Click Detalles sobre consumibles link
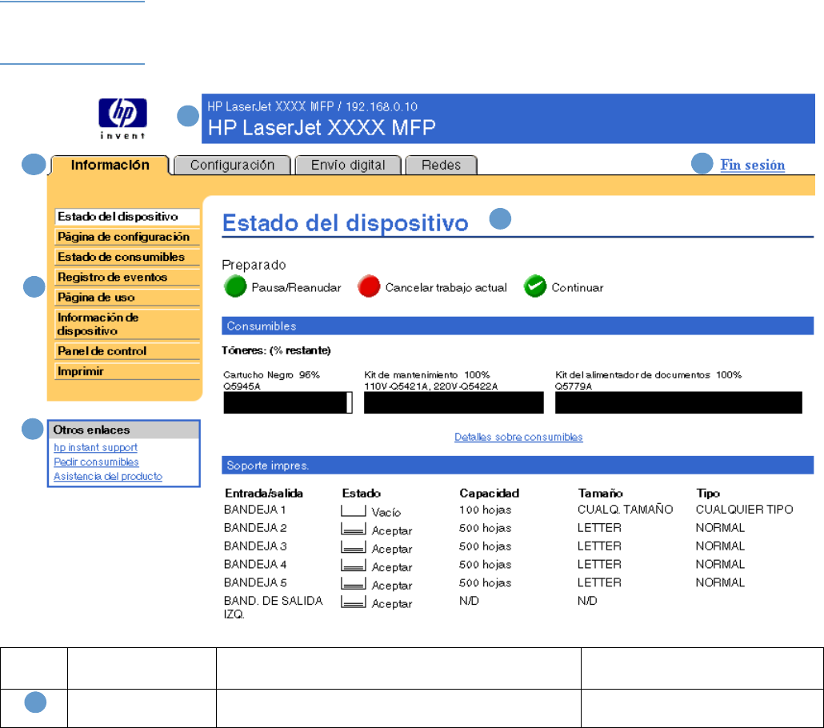 click(x=518, y=437)
